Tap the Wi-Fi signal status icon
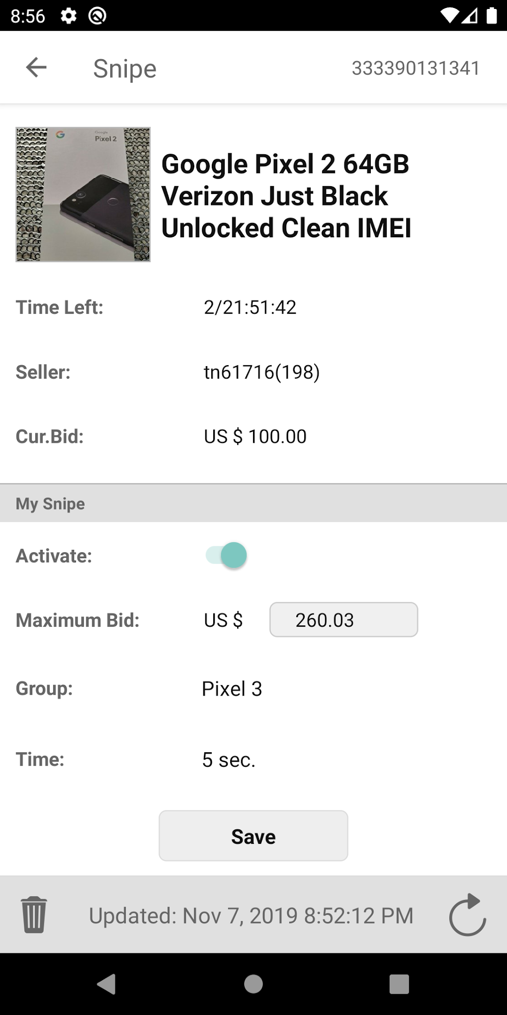The height and width of the screenshot is (1015, 507). pyautogui.click(x=449, y=16)
